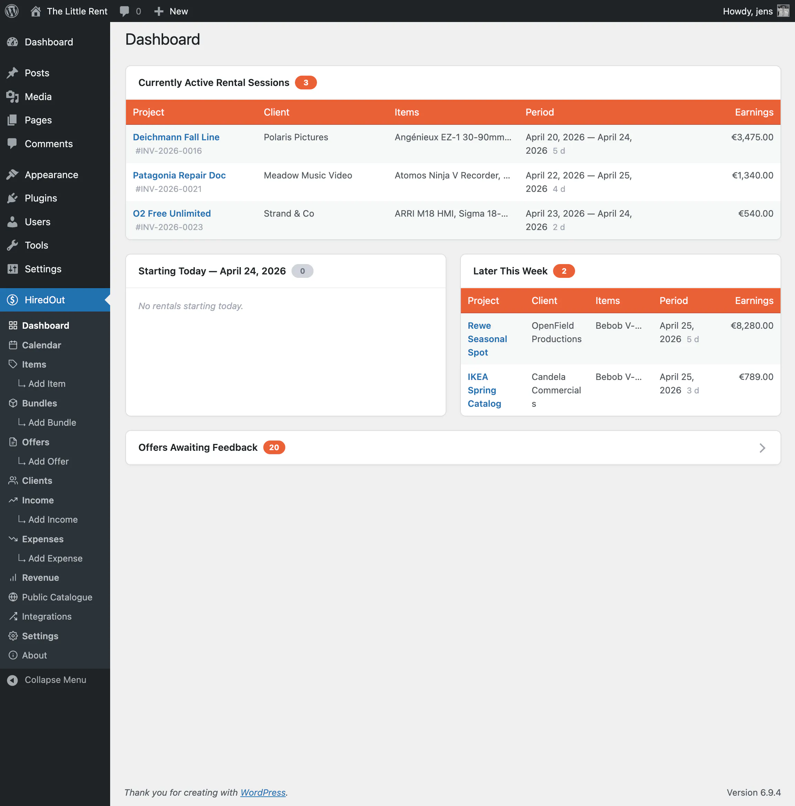Image resolution: width=795 pixels, height=806 pixels.
Task: Open the Deichmann Fall Line project
Action: (x=176, y=137)
